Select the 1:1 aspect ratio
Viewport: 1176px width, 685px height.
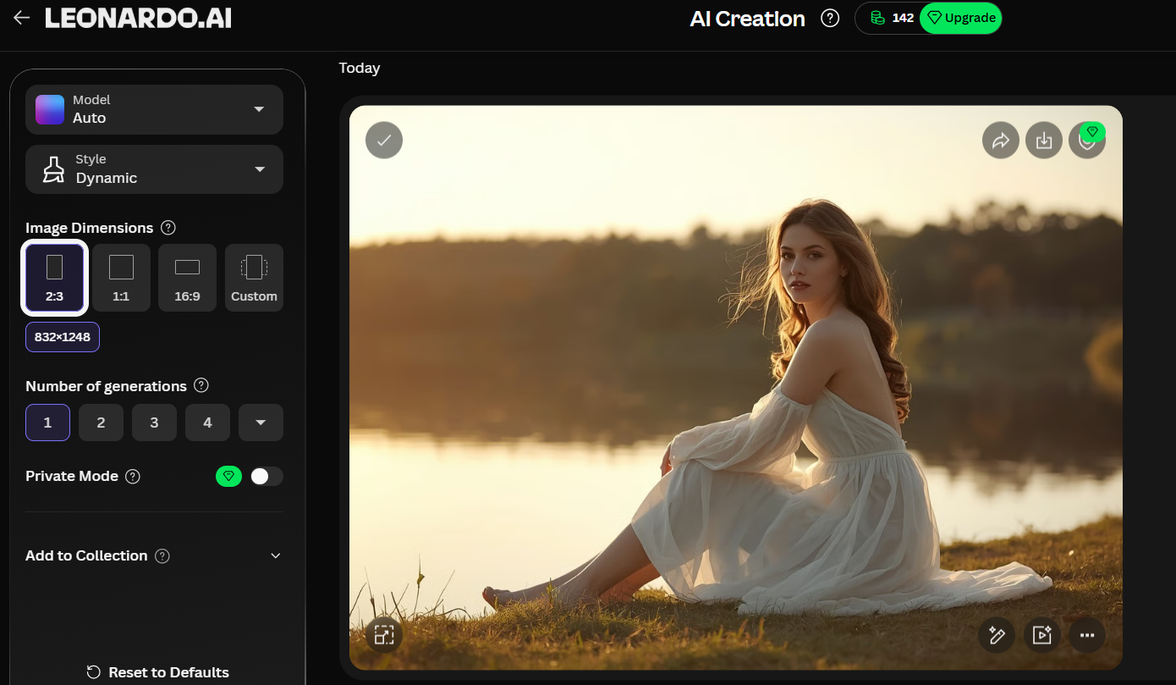click(x=121, y=278)
